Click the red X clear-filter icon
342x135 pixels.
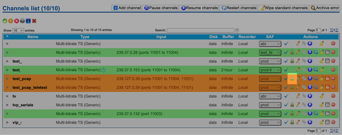(x=34, y=21)
